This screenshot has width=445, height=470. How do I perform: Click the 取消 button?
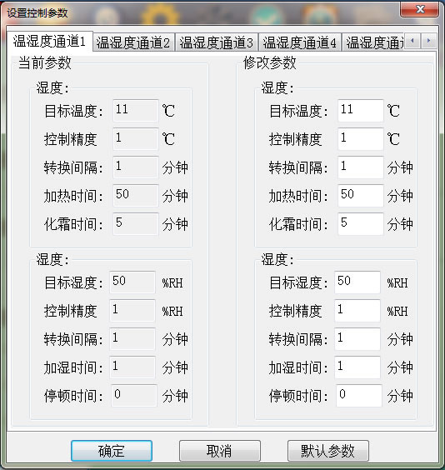220,451
